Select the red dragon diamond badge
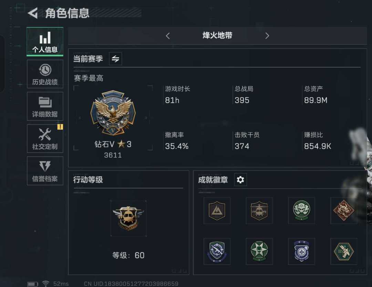Image resolution: width=372 pixels, height=287 pixels. [x=344, y=211]
